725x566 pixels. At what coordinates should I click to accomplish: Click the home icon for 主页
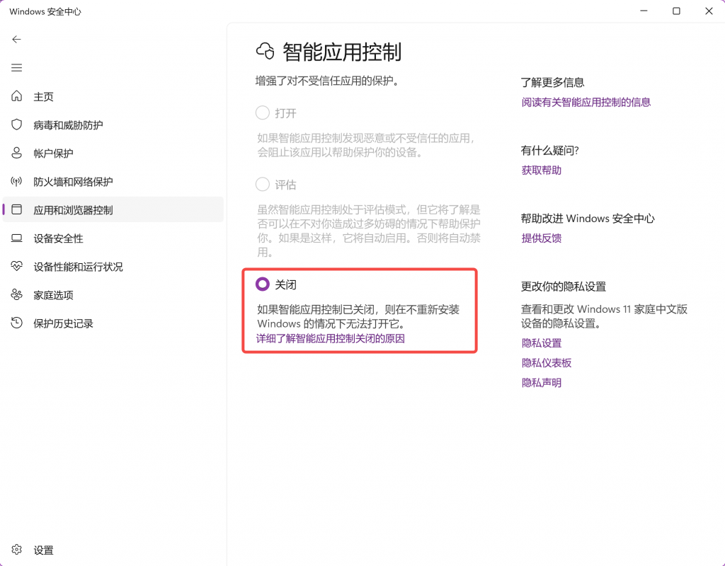(x=17, y=96)
